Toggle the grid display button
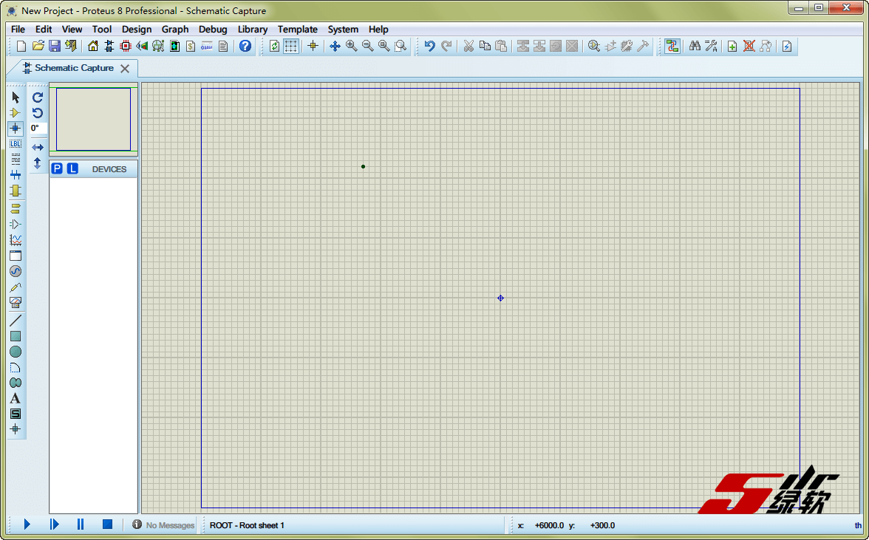Image resolution: width=869 pixels, height=540 pixels. pos(291,46)
